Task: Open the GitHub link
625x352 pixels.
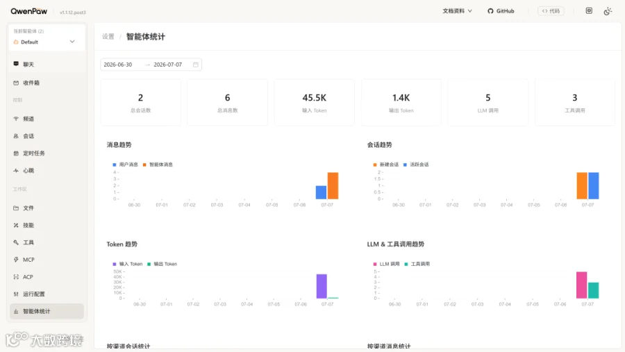Action: [x=501, y=11]
